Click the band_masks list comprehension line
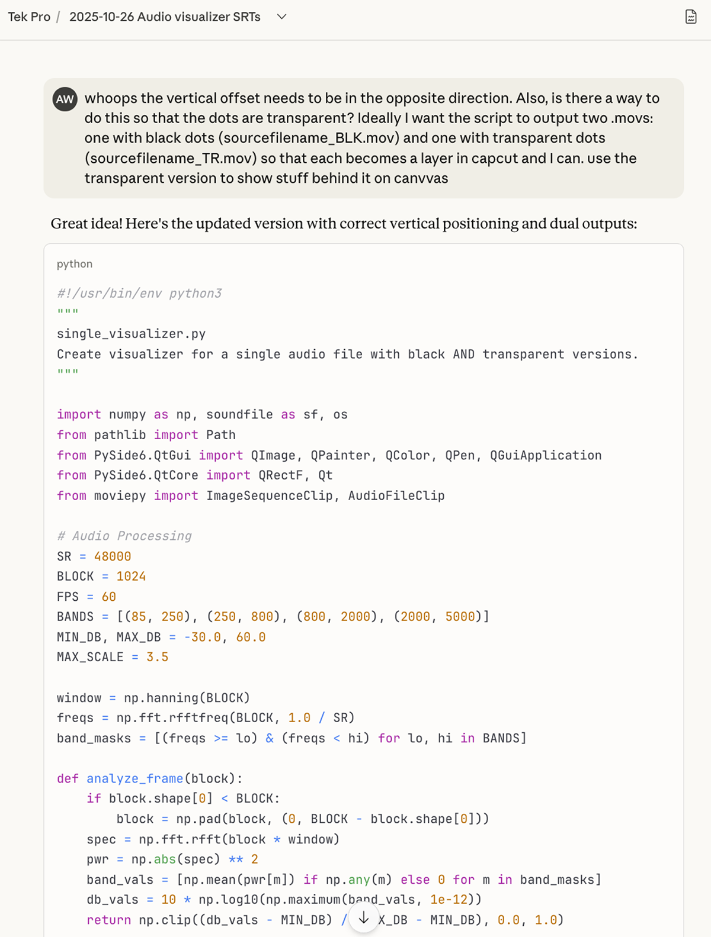711x937 pixels. pyautogui.click(x=290, y=738)
